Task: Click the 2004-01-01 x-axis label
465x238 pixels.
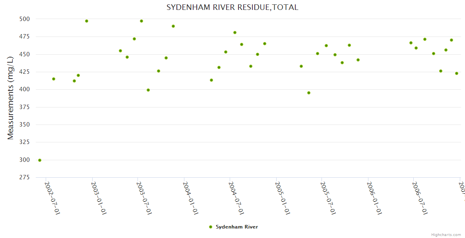Action: click(x=191, y=198)
